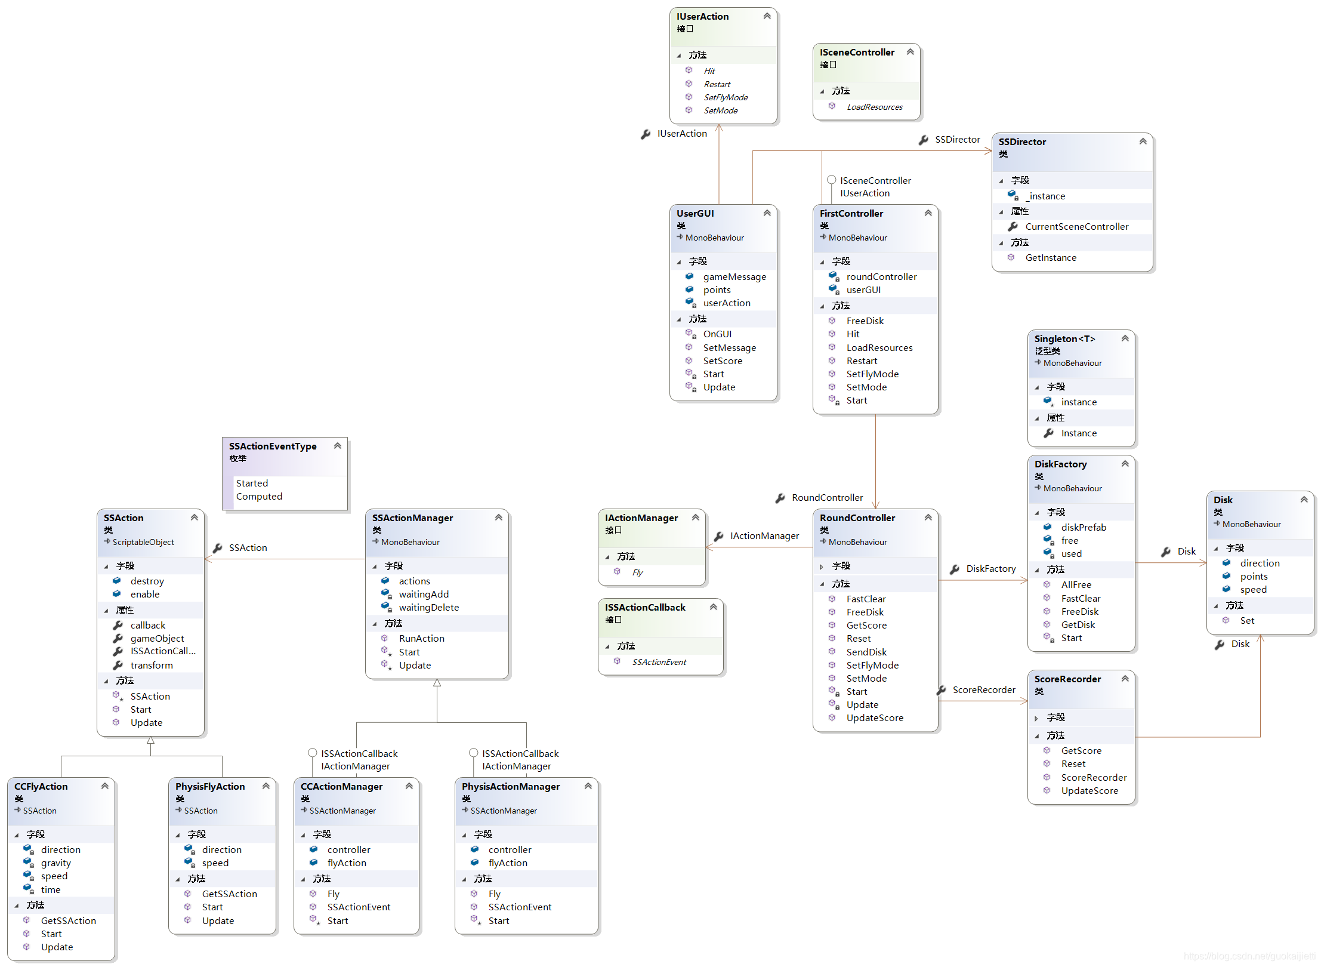Select the UpdateScore method in RoundController
The height and width of the screenshot is (967, 1321).
coord(874,718)
